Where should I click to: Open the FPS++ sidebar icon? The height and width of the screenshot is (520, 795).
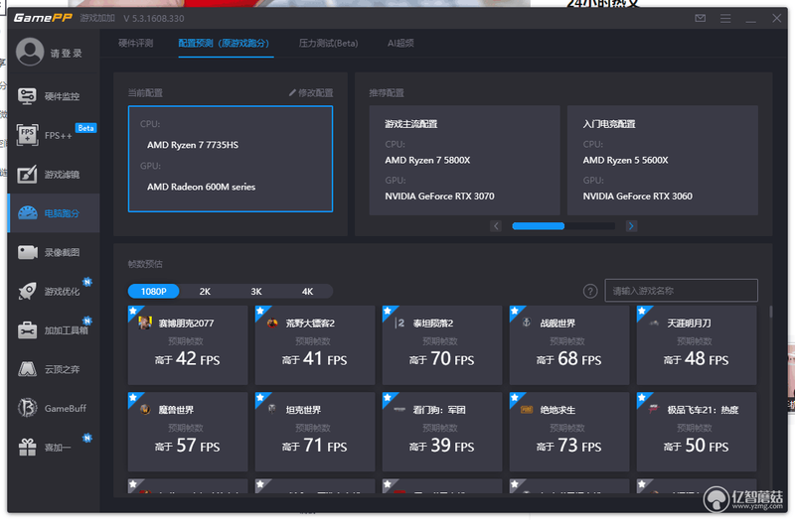pos(27,135)
